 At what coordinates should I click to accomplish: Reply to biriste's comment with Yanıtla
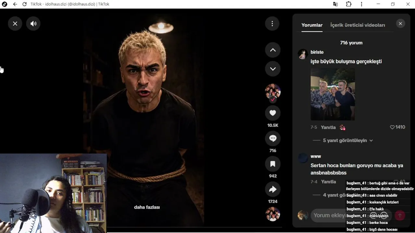pos(328,127)
